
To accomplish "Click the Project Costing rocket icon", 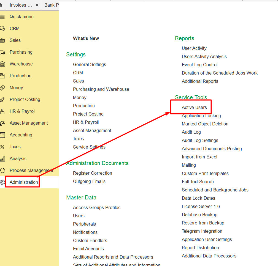I will pos(2,99).
